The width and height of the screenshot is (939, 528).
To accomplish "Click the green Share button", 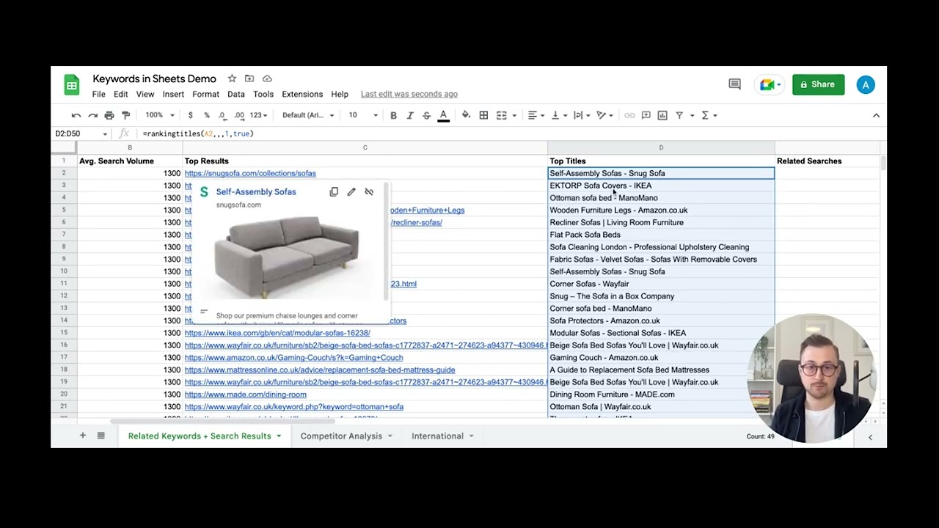I will (x=818, y=84).
